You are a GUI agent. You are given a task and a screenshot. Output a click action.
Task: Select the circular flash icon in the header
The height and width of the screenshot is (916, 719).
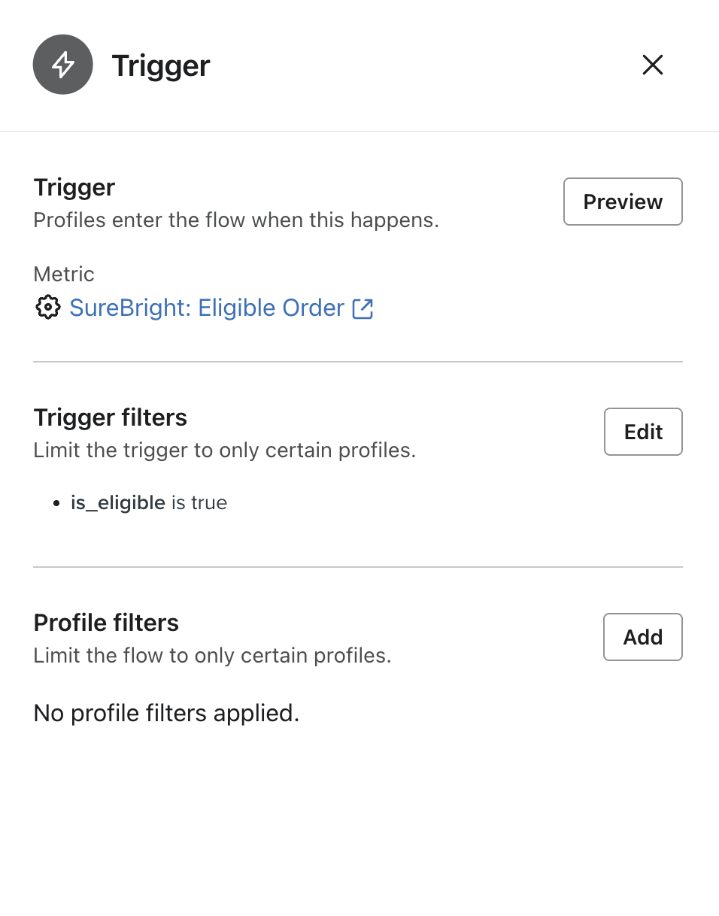62,65
